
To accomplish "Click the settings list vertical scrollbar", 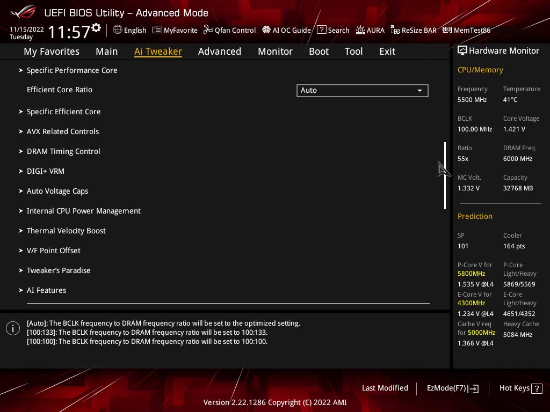I will [445, 175].
